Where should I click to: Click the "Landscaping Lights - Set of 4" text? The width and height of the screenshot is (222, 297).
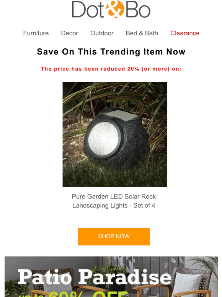pyautogui.click(x=114, y=205)
